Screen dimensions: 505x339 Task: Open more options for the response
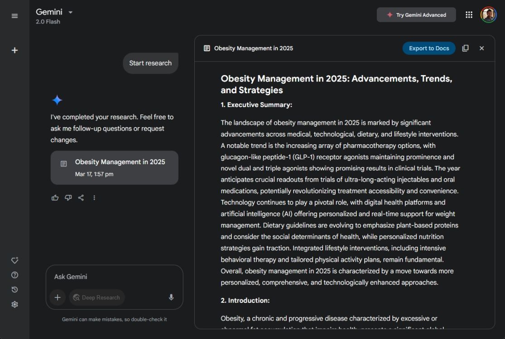point(94,198)
